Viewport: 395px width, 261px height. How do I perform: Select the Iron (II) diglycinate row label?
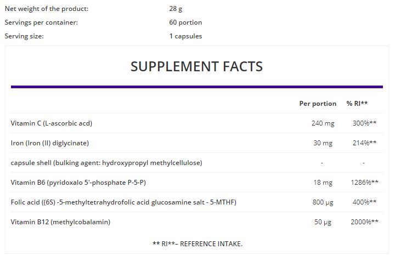(x=50, y=143)
